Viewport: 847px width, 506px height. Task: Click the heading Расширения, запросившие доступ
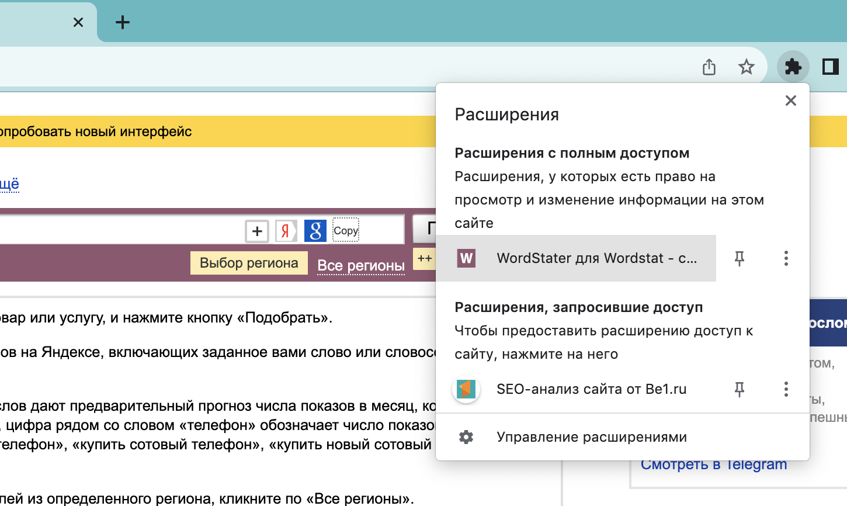(x=579, y=307)
